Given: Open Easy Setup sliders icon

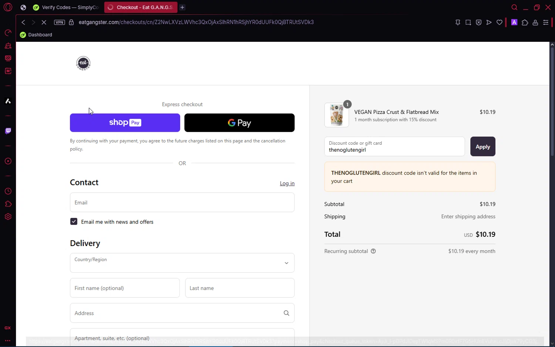Looking at the screenshot, I should 545,22.
